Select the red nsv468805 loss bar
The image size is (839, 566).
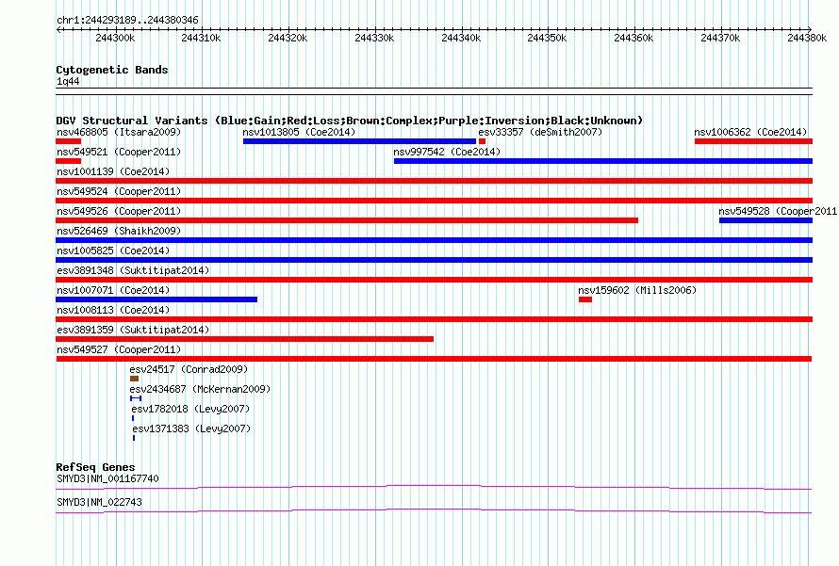click(x=69, y=141)
